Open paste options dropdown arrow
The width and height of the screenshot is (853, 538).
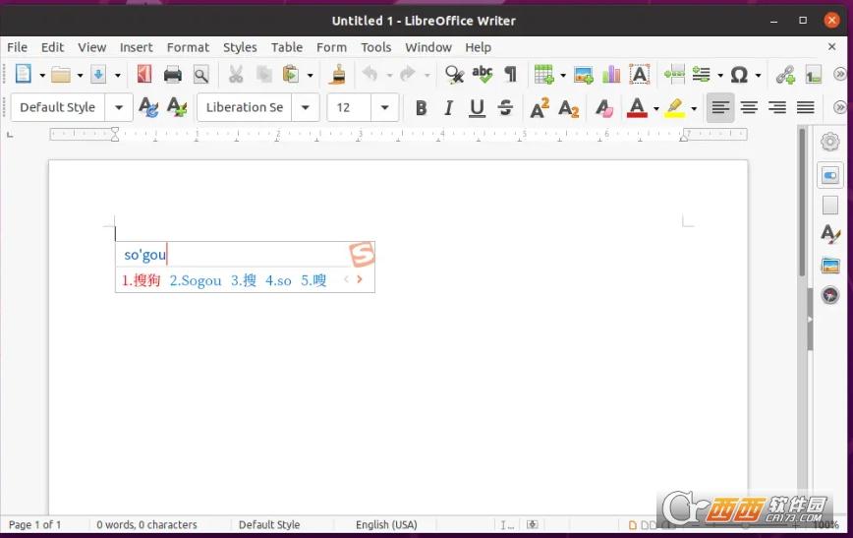pyautogui.click(x=311, y=75)
